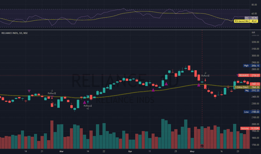Click the '22' date label on the time axis
This screenshot has height=154, width=261.
point(104,151)
